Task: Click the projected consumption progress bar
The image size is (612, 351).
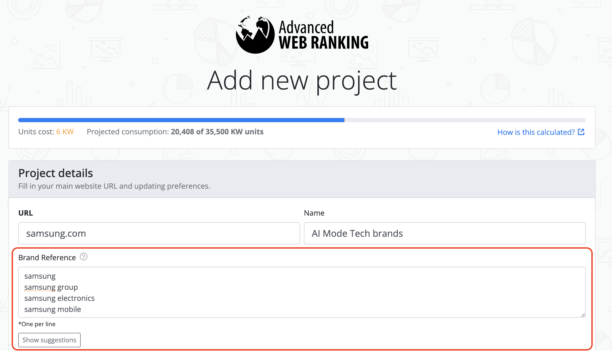Action: 302,120
